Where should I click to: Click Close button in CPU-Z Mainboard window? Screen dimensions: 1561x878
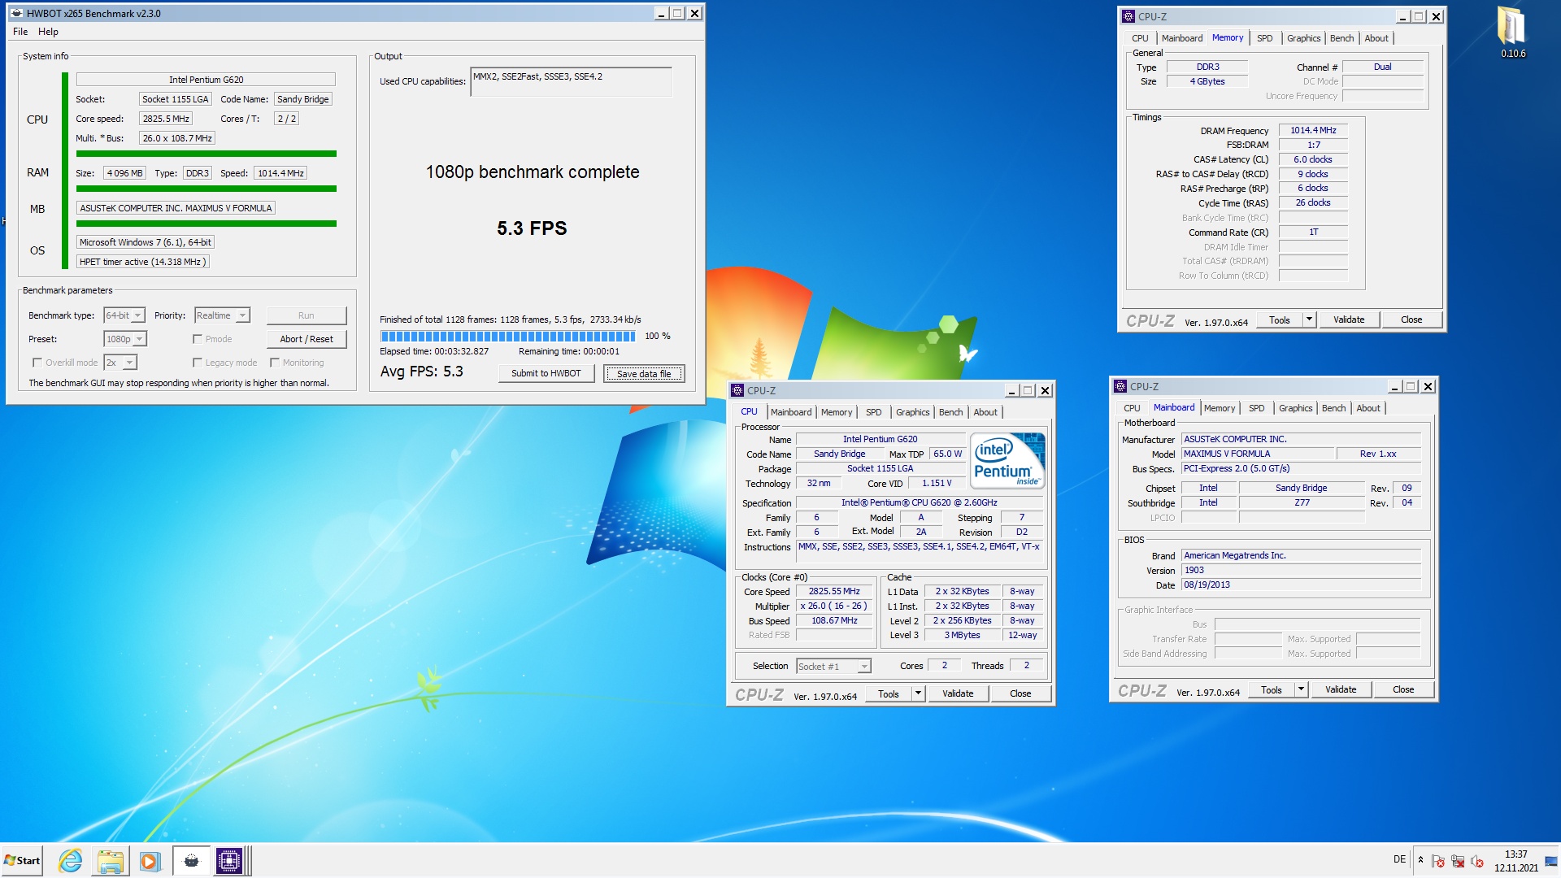tap(1403, 689)
